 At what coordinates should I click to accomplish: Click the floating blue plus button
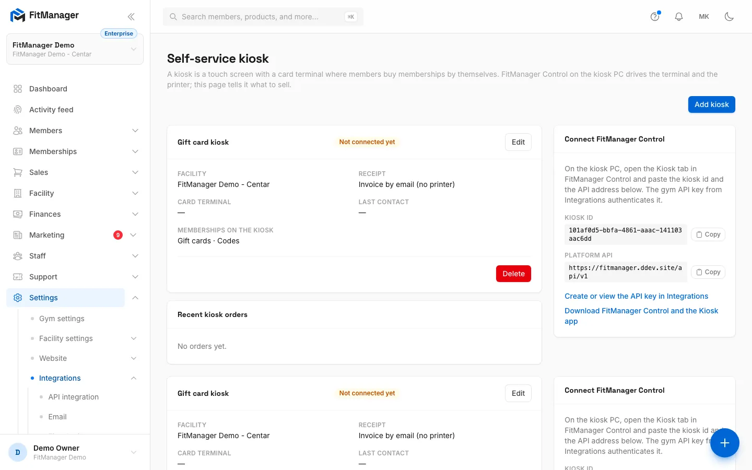724,443
